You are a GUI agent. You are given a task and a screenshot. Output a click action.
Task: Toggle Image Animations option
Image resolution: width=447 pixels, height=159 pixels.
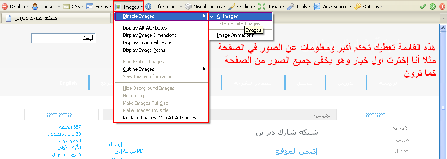[241, 36]
